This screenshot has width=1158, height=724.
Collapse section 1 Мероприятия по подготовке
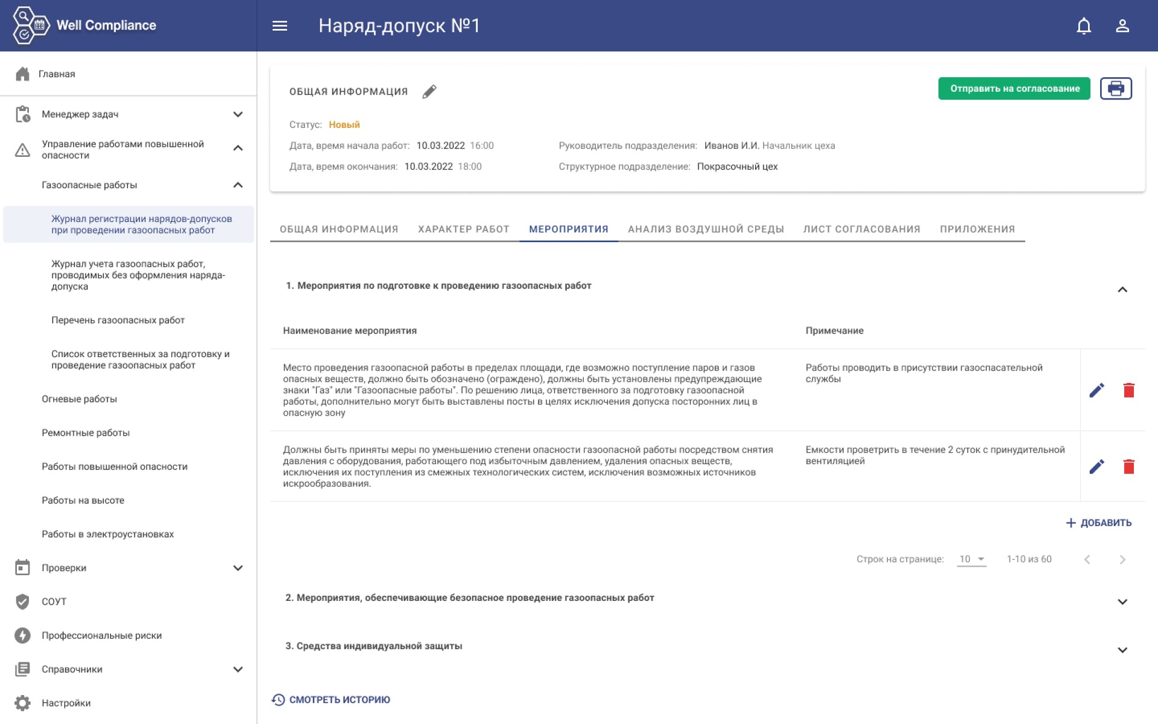(1122, 290)
